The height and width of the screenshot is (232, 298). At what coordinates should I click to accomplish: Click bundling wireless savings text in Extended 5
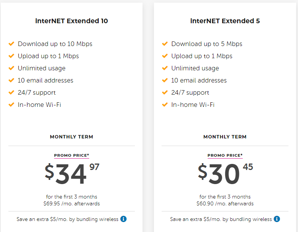221,219
